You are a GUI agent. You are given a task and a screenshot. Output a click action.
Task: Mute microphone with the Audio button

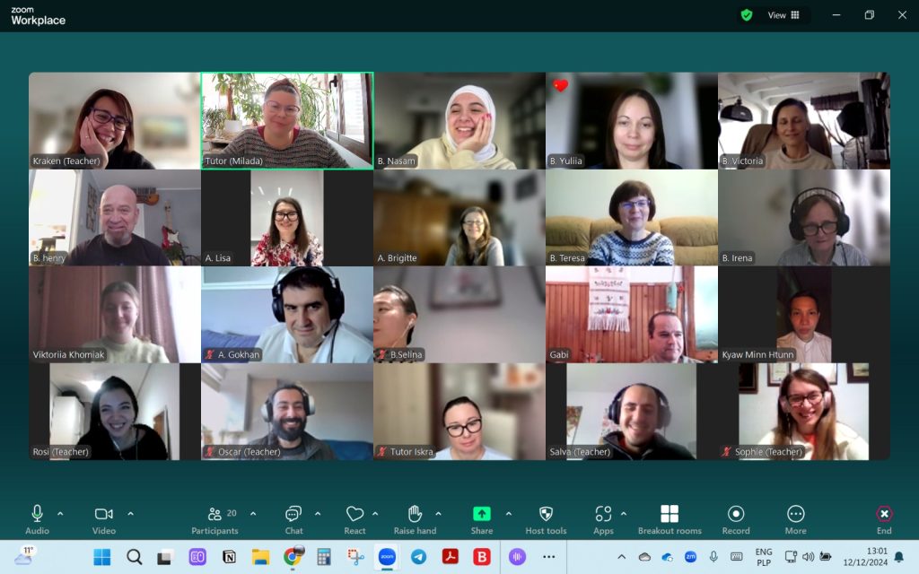click(x=37, y=519)
